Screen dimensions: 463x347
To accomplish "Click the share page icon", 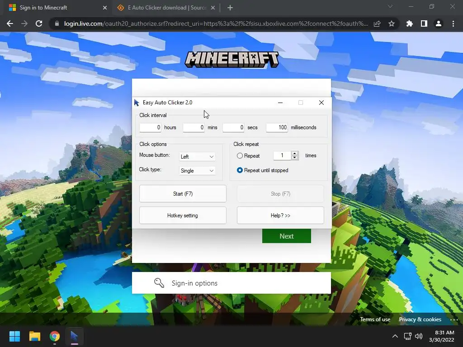I will [377, 23].
